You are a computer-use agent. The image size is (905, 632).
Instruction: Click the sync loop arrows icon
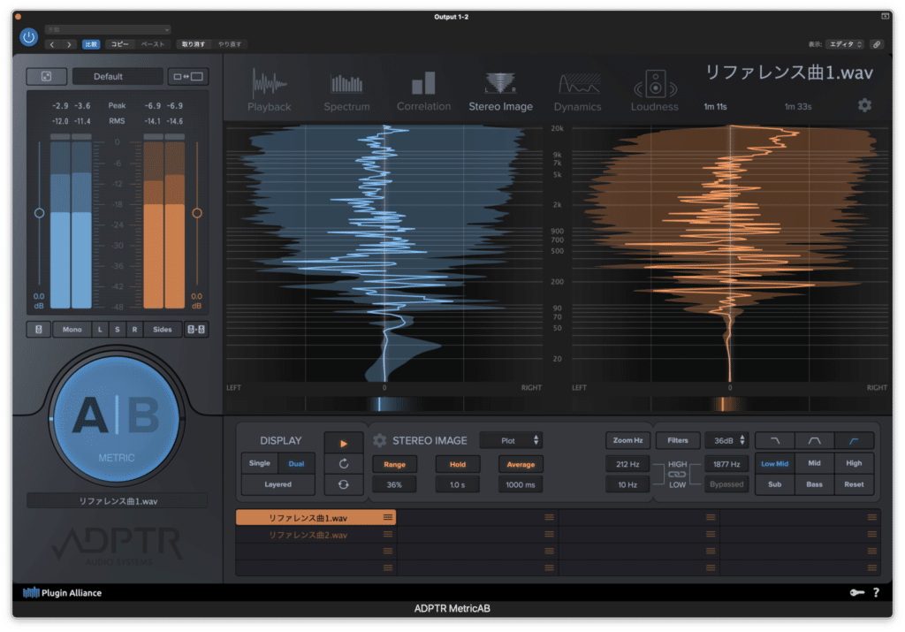point(344,484)
